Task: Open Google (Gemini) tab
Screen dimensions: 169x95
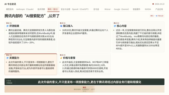Action: point(121,9)
